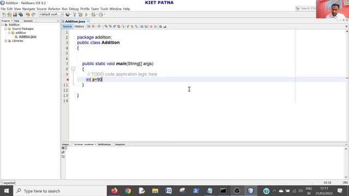This screenshot has width=349, height=196.
Task: Click the Find Selection magnifier icon
Action: click(x=106, y=27)
